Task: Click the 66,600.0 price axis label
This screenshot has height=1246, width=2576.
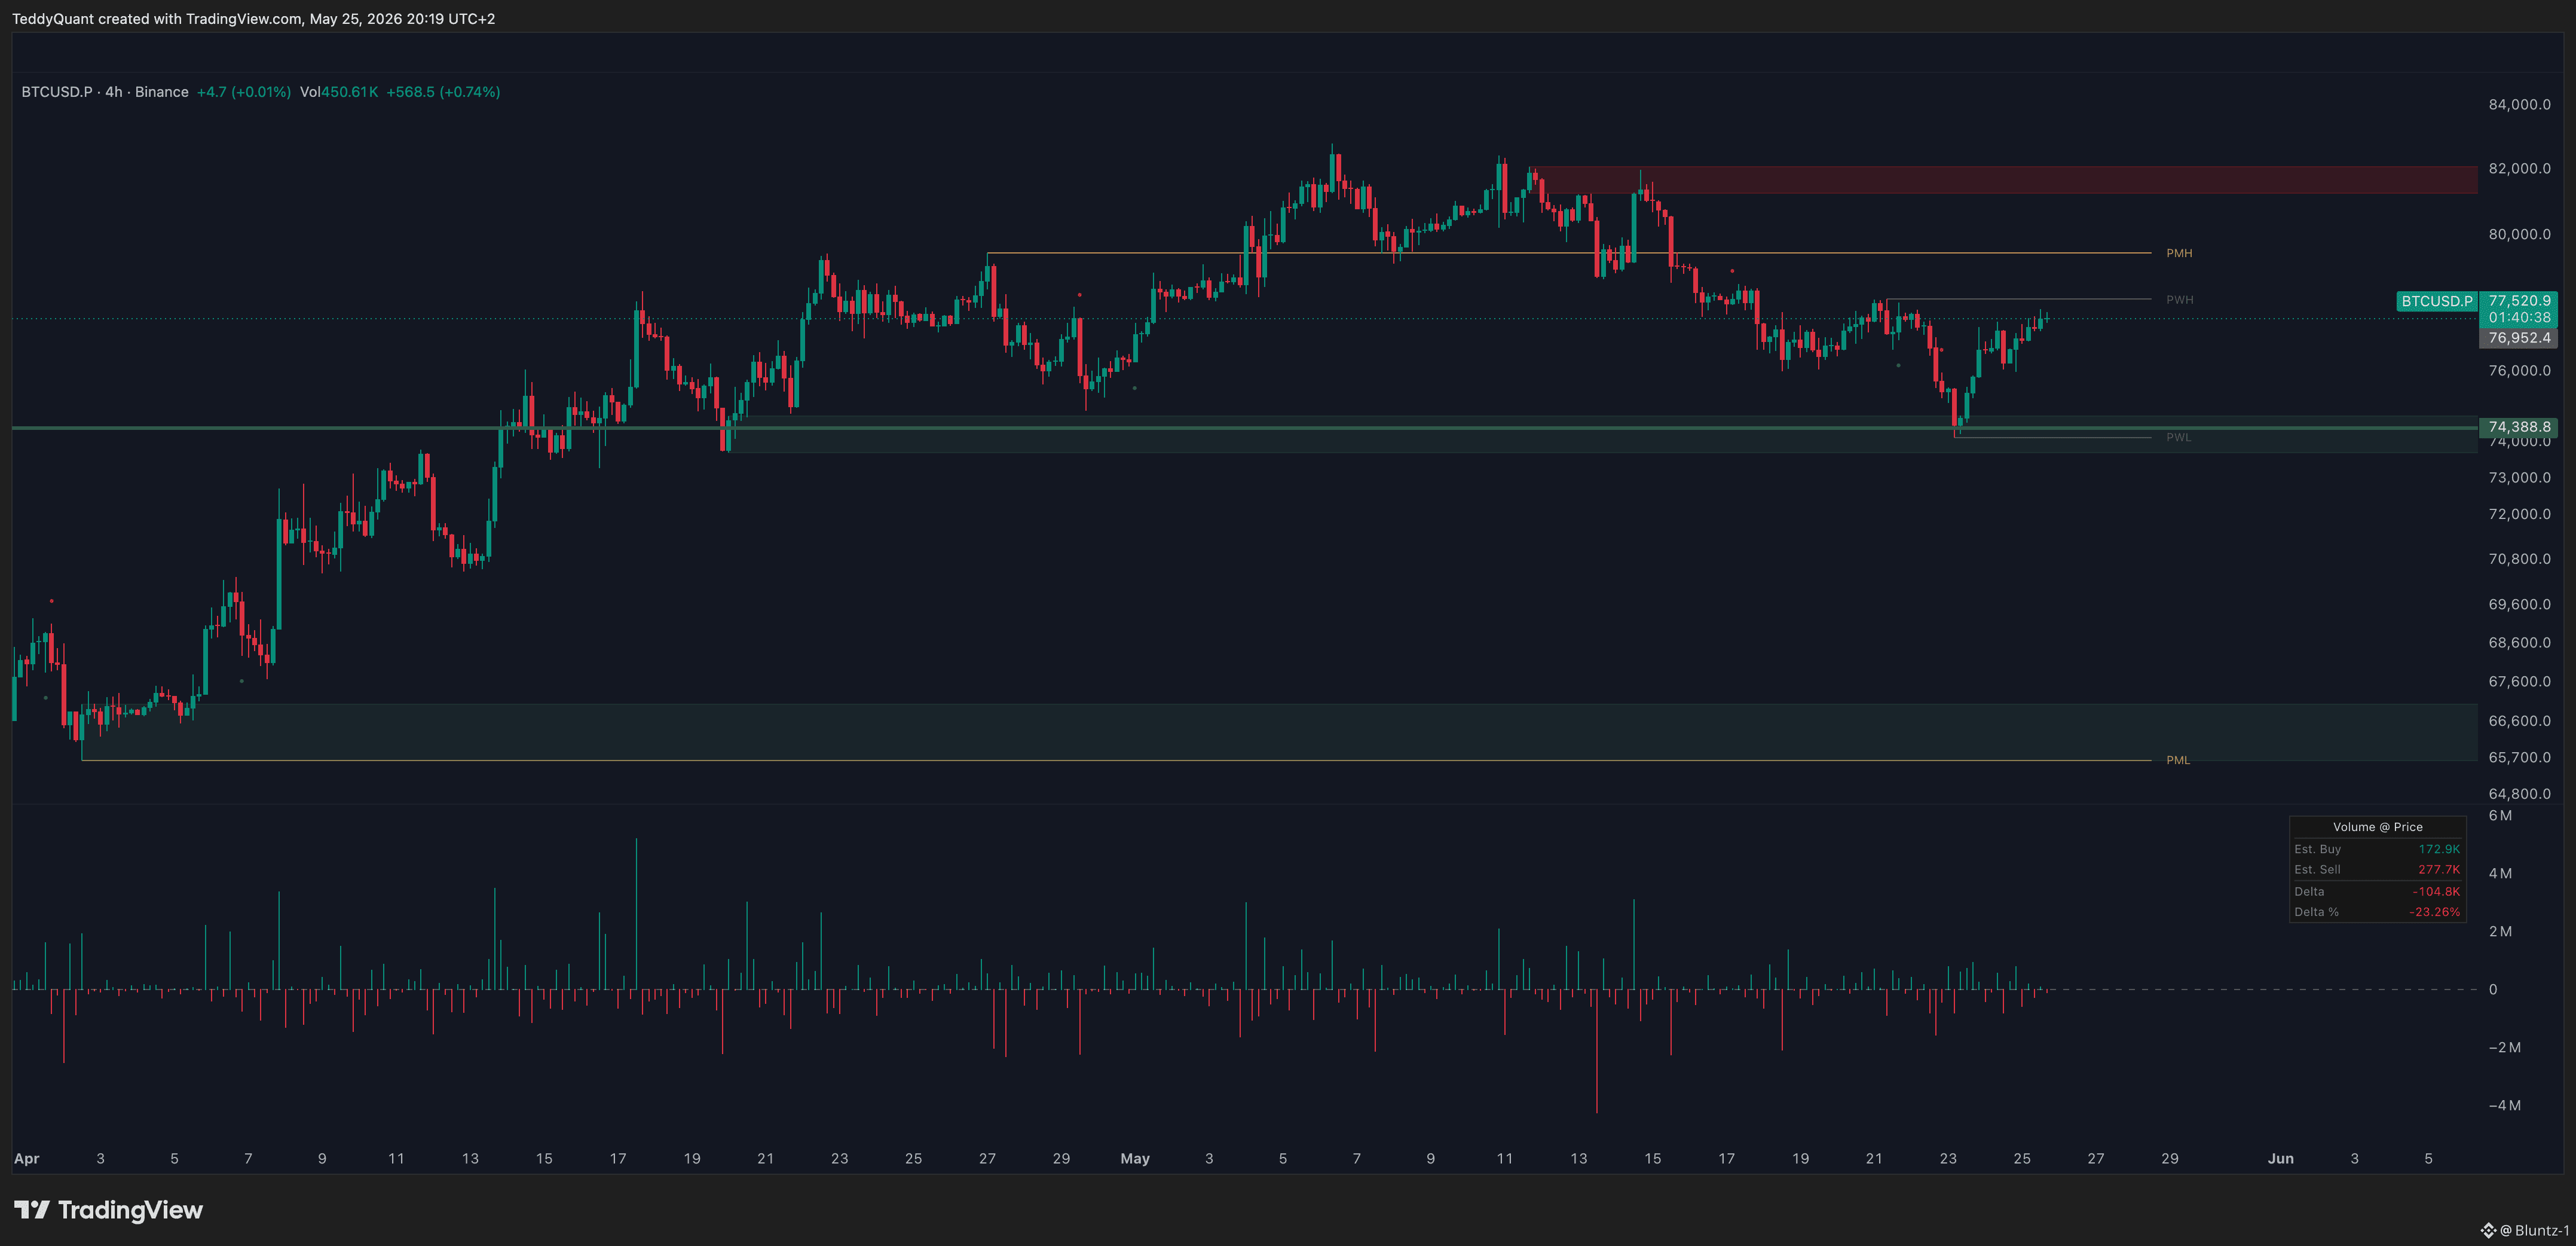Action: (2519, 720)
